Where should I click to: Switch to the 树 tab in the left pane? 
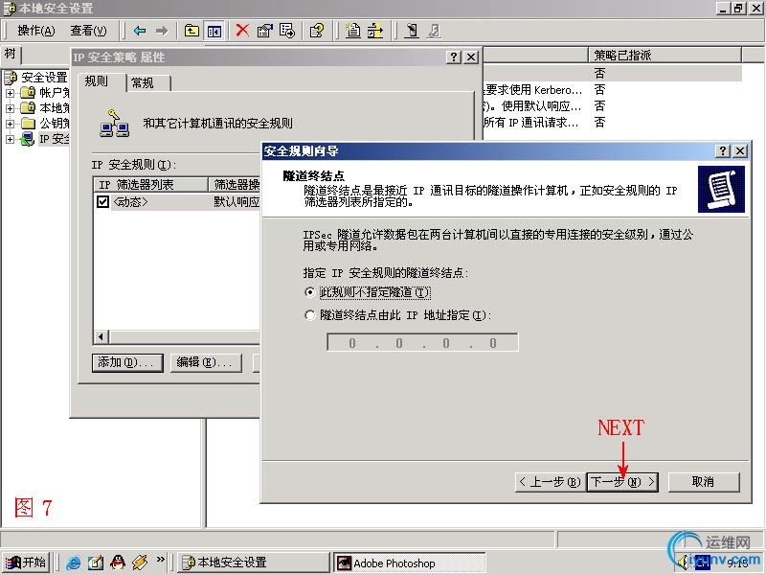coord(11,54)
